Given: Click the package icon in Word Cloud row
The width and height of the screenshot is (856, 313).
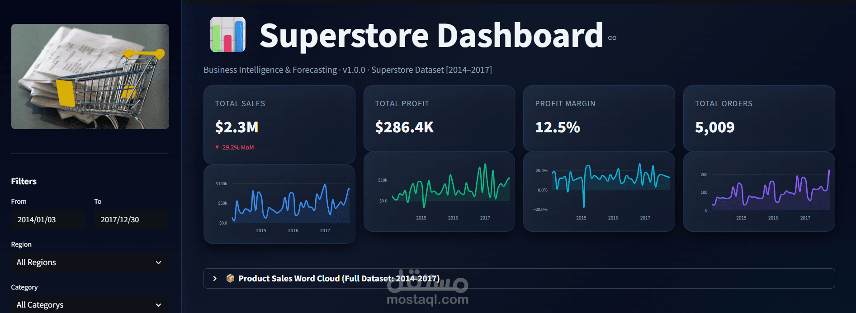Looking at the screenshot, I should [x=230, y=278].
